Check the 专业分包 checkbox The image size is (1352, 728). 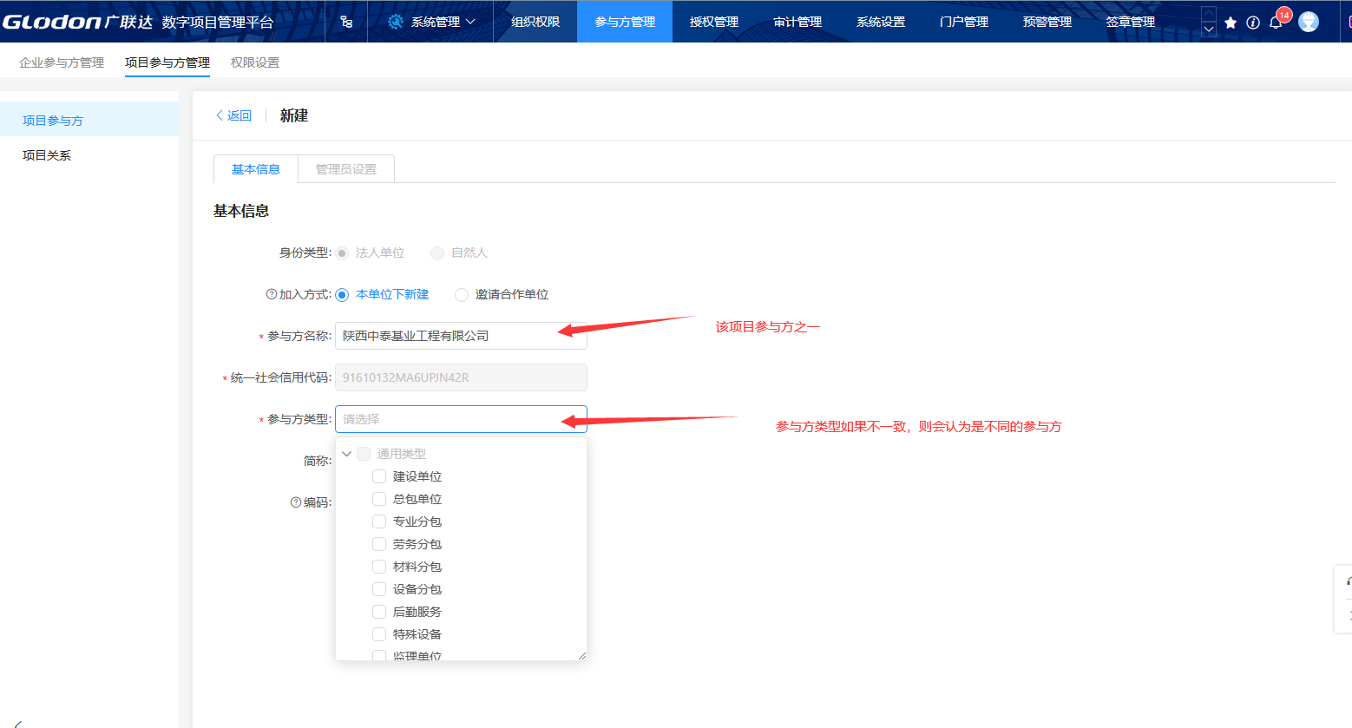tap(379, 521)
